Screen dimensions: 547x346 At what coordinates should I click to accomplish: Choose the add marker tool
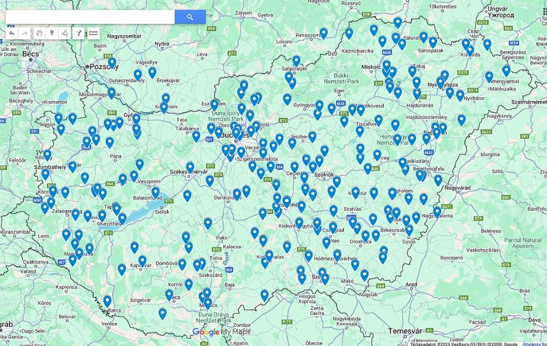coord(52,33)
